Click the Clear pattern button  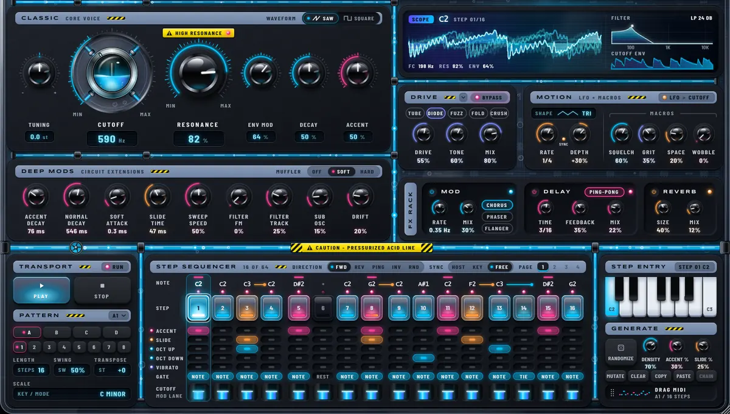pyautogui.click(x=638, y=376)
